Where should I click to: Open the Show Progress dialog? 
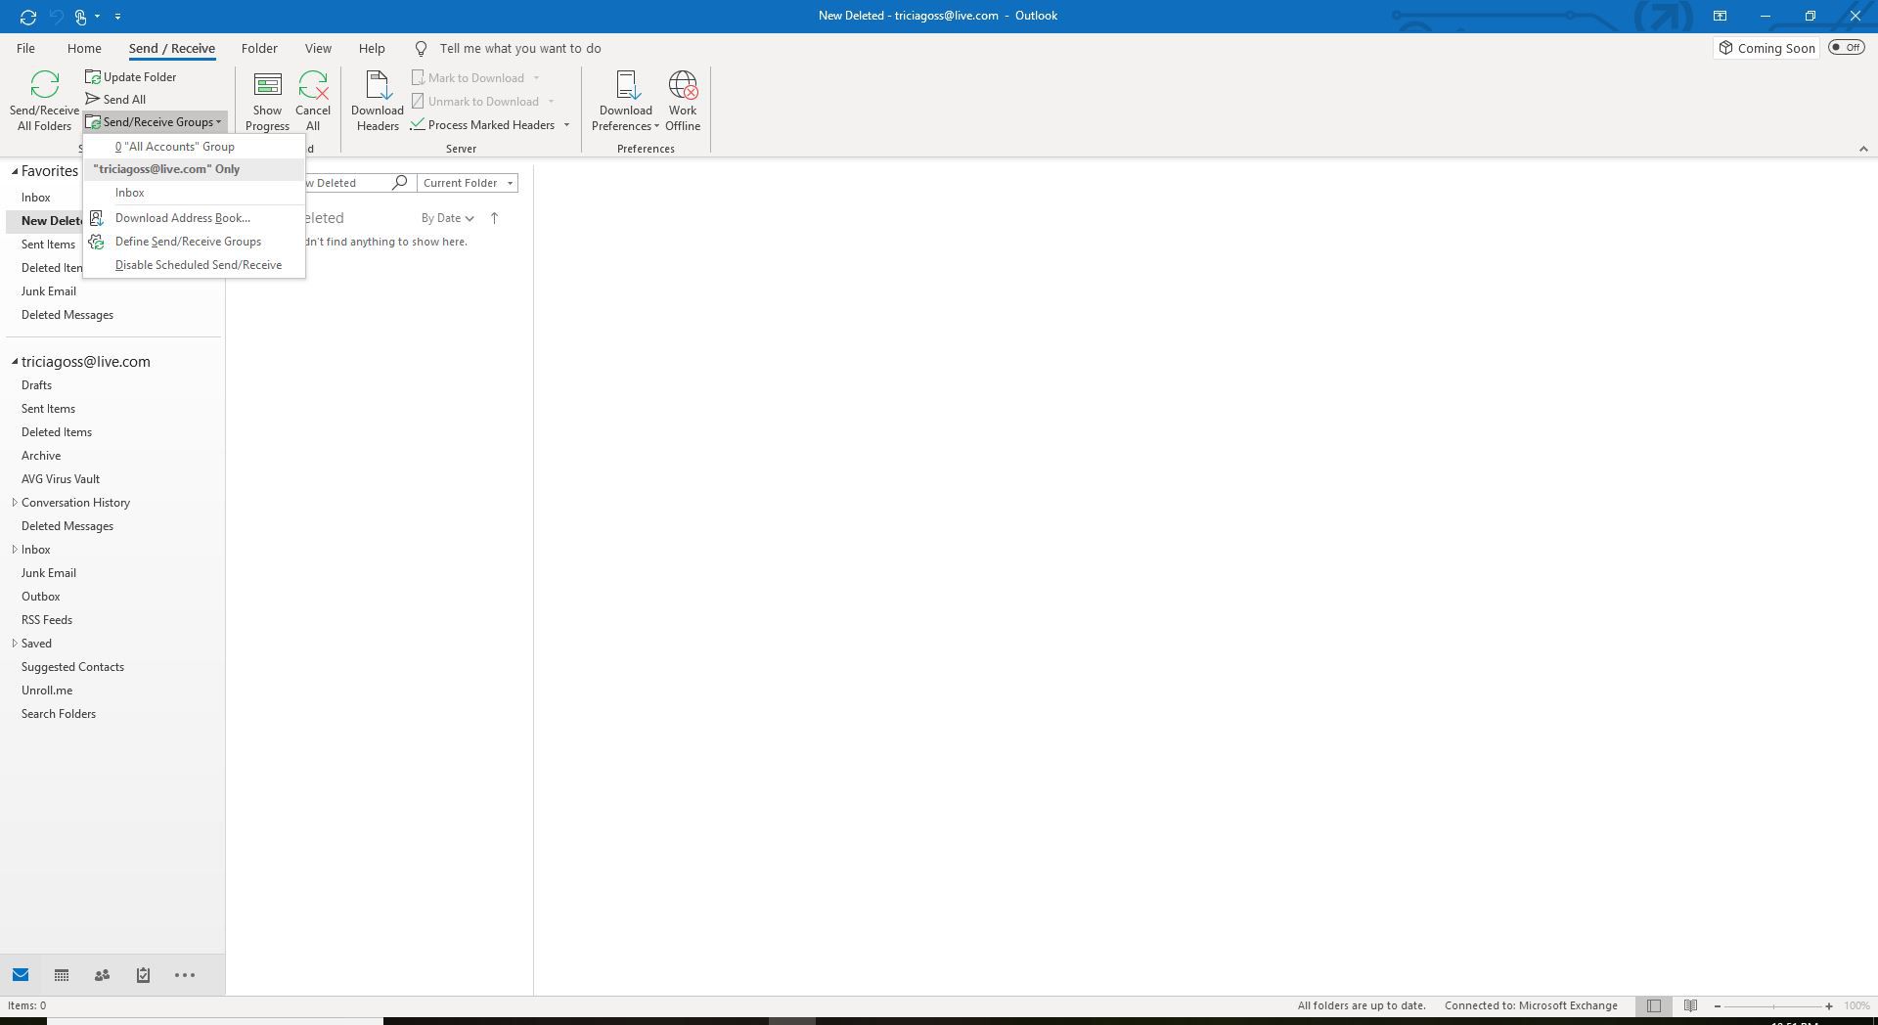(267, 101)
